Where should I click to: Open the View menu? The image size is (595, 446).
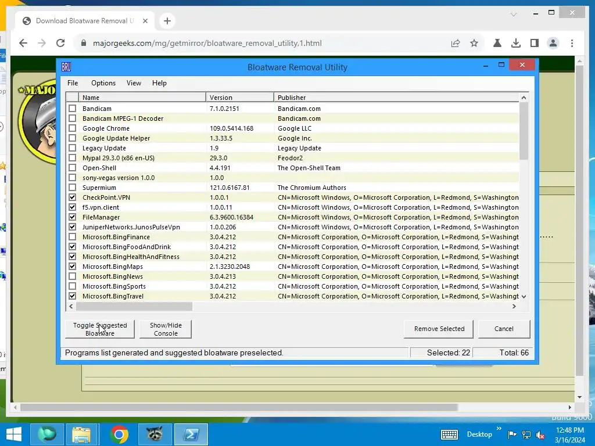click(x=134, y=83)
